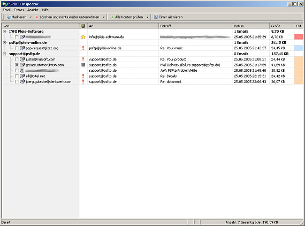
Task: Click the Timer aktivieren button
Action: (169, 17)
